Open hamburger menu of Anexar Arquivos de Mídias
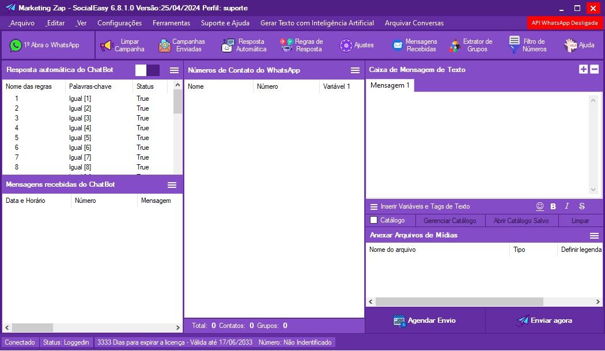The height and width of the screenshot is (351, 605). (594, 236)
